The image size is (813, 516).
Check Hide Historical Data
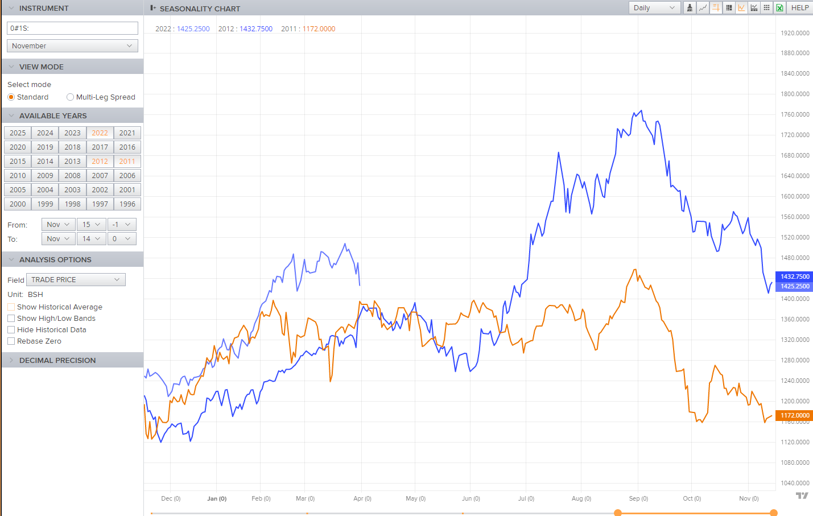[11, 330]
